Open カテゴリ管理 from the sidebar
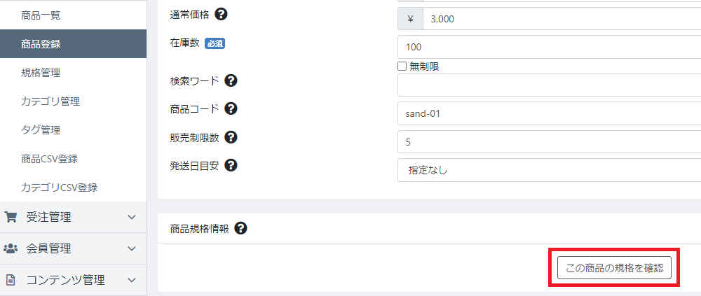This screenshot has width=701, height=296. pyautogui.click(x=50, y=101)
